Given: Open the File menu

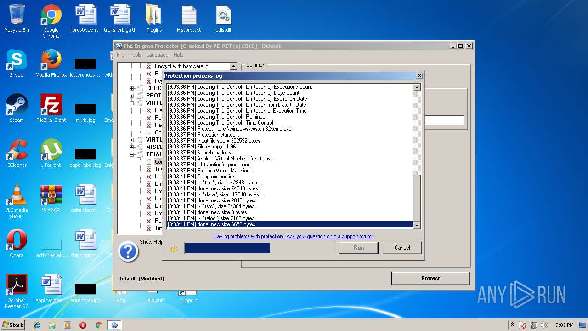Looking at the screenshot, I should point(120,55).
